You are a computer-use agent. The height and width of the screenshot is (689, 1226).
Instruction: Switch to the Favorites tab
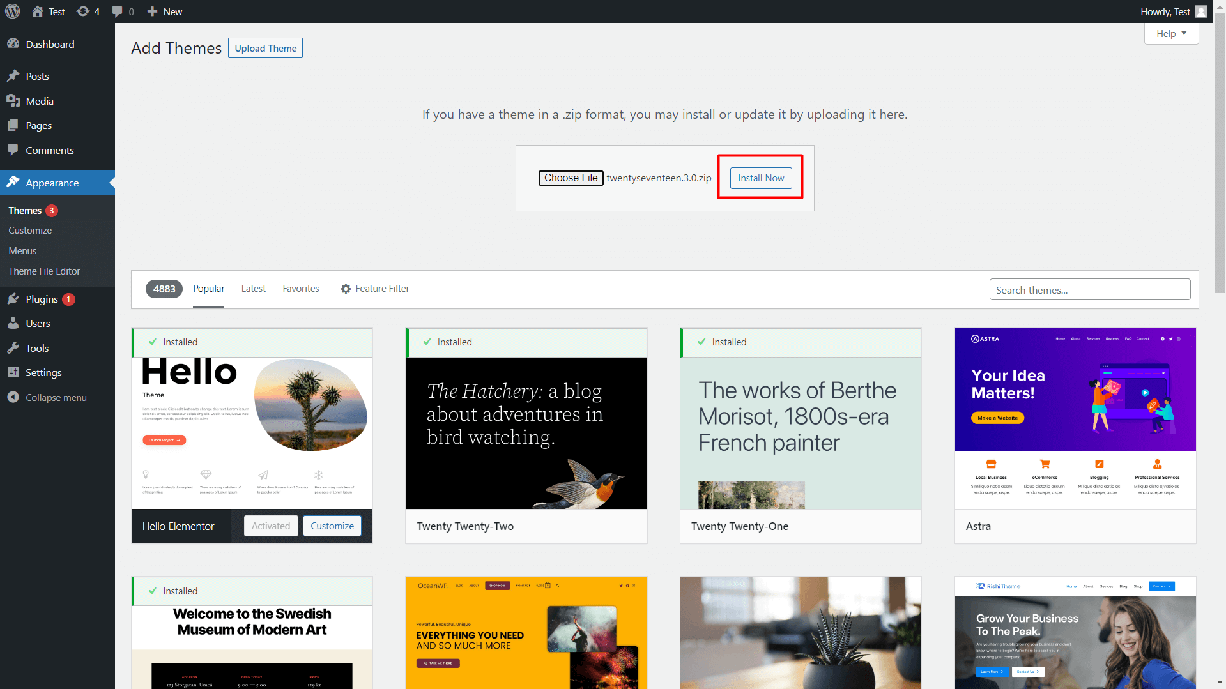(301, 289)
